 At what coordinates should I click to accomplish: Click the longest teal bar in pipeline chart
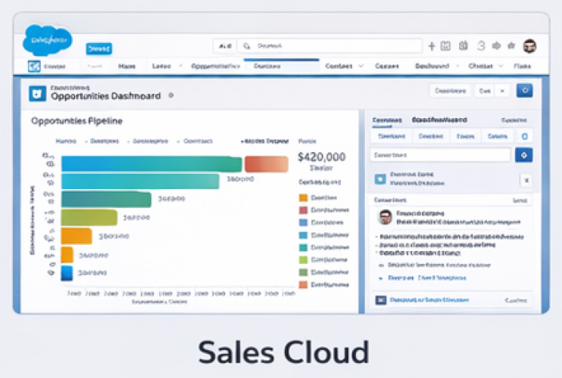(x=151, y=164)
